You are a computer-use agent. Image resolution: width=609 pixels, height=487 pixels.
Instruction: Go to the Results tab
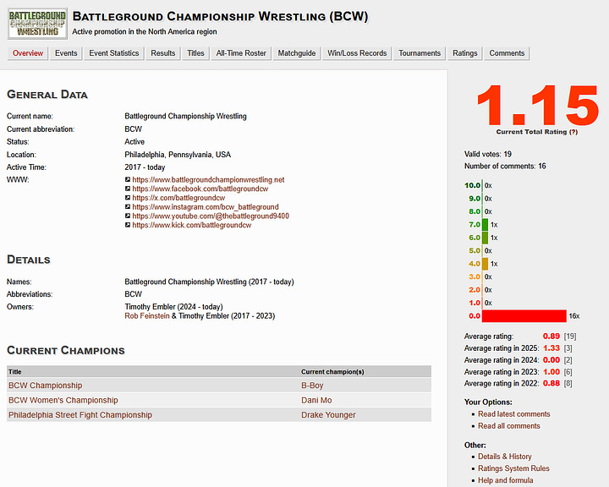tap(163, 53)
